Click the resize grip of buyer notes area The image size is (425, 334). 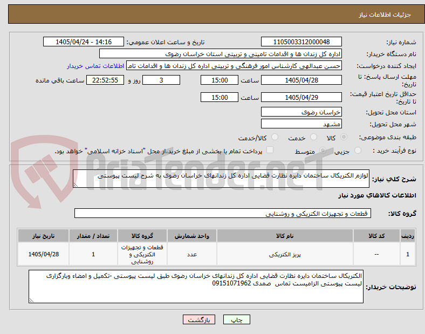coord(31,301)
